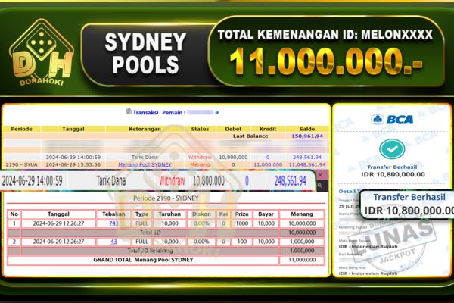Click the Taruhan column header
454x303 pixels.
(169, 214)
